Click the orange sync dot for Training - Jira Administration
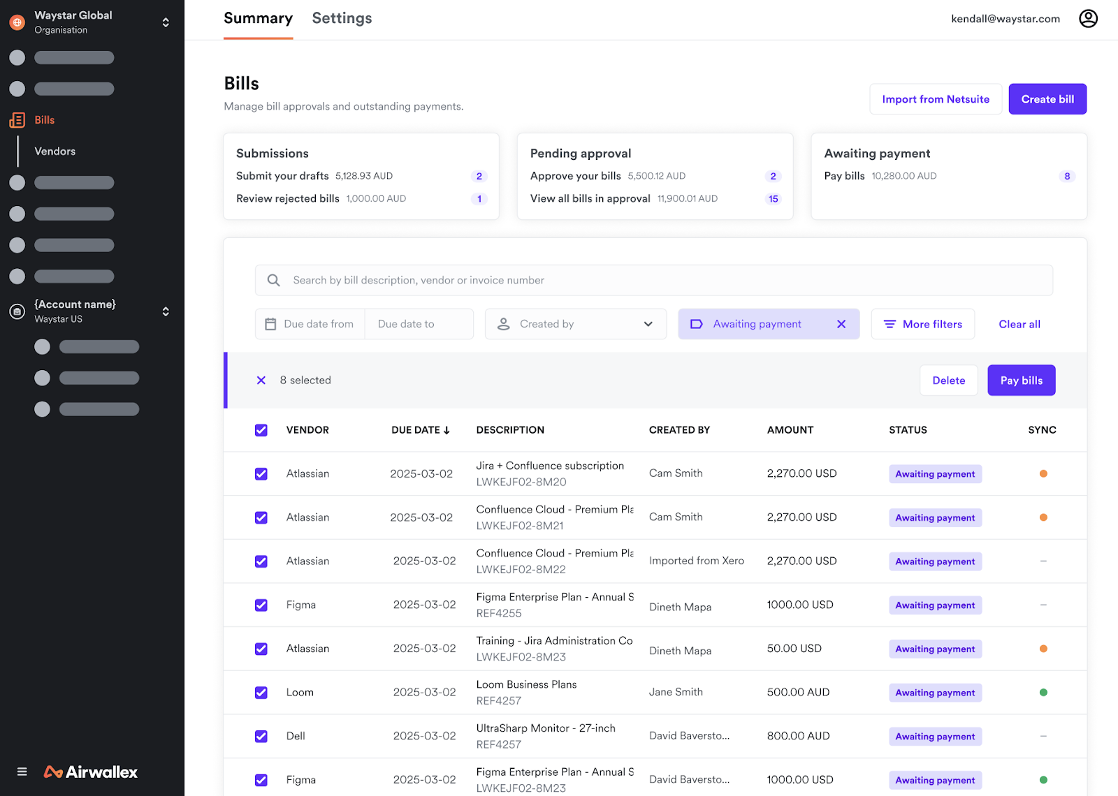Viewport: 1118px width, 796px height. [1043, 649]
